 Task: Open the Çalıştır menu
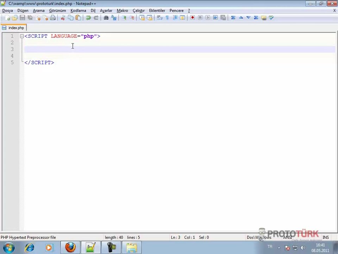pos(139,11)
